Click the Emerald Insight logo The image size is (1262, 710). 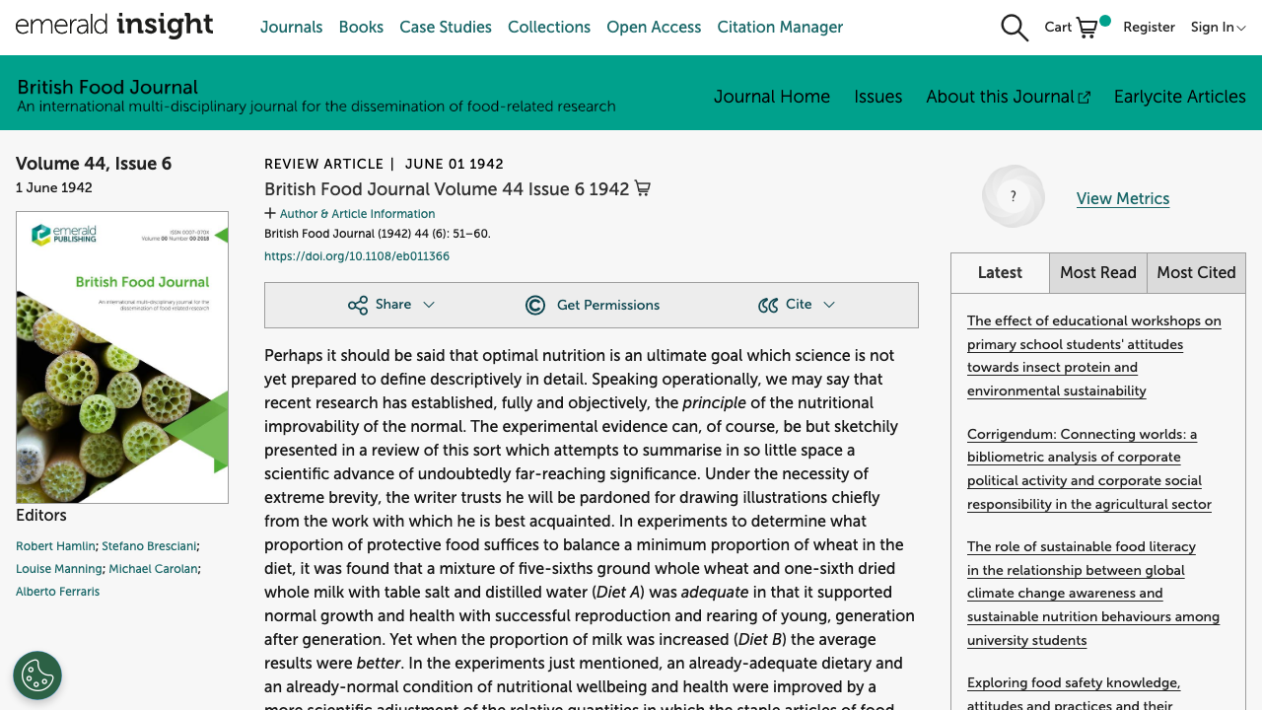(114, 26)
